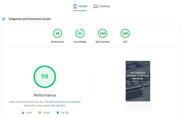
Task: Click the Best Practices label
Action: [x=103, y=42]
